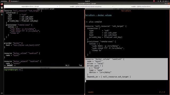This screenshot has height=95, width=170.
Task: Click highlighted 'device = "/srv/data/"' line
Action: click(100, 72)
